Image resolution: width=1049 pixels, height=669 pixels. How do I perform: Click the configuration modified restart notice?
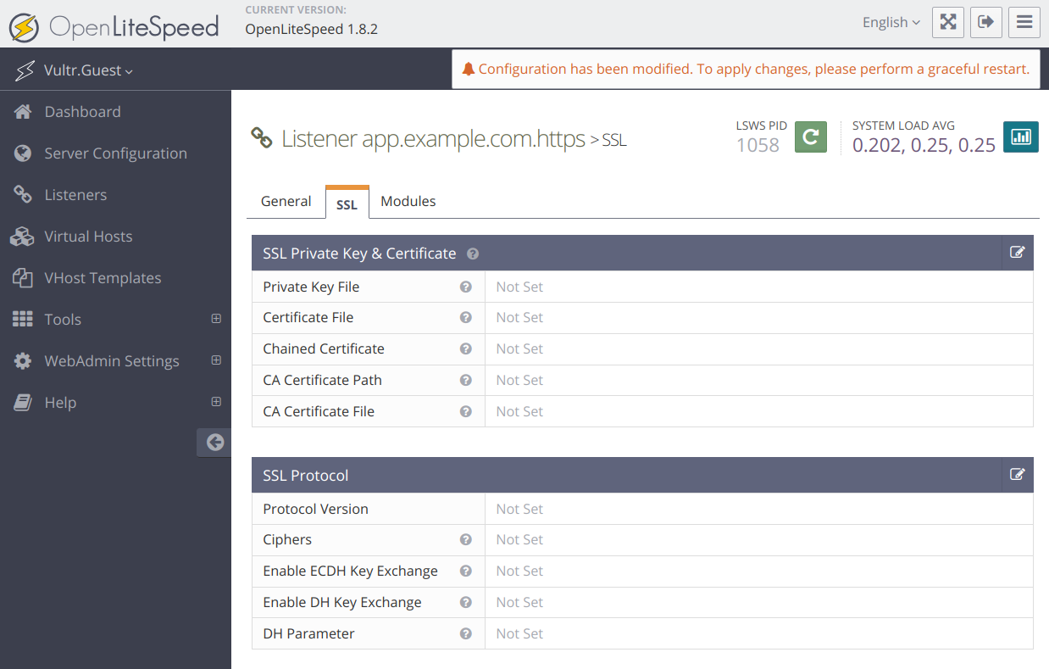coord(746,70)
